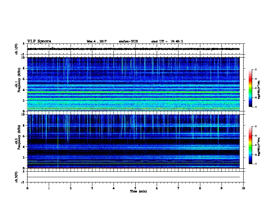
Task: Click the ch.2 spectrogram color bar
Action: [250, 145]
